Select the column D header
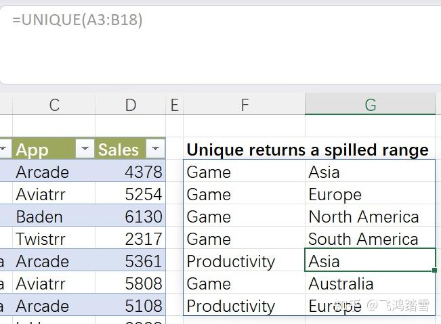441x324 pixels. [x=131, y=105]
